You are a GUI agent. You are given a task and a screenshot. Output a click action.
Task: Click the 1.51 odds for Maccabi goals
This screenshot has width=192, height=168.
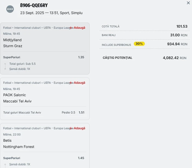pos(82,112)
